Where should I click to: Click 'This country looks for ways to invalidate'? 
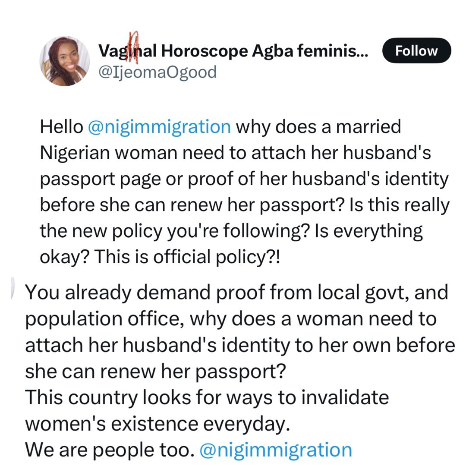[207, 397]
